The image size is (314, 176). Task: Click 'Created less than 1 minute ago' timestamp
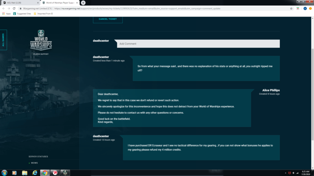(x=109, y=61)
